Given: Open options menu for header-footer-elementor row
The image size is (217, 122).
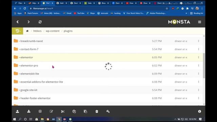Looking at the screenshot, I should tap(198, 98).
